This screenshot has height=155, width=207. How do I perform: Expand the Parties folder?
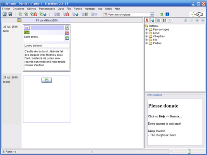tap(147, 43)
